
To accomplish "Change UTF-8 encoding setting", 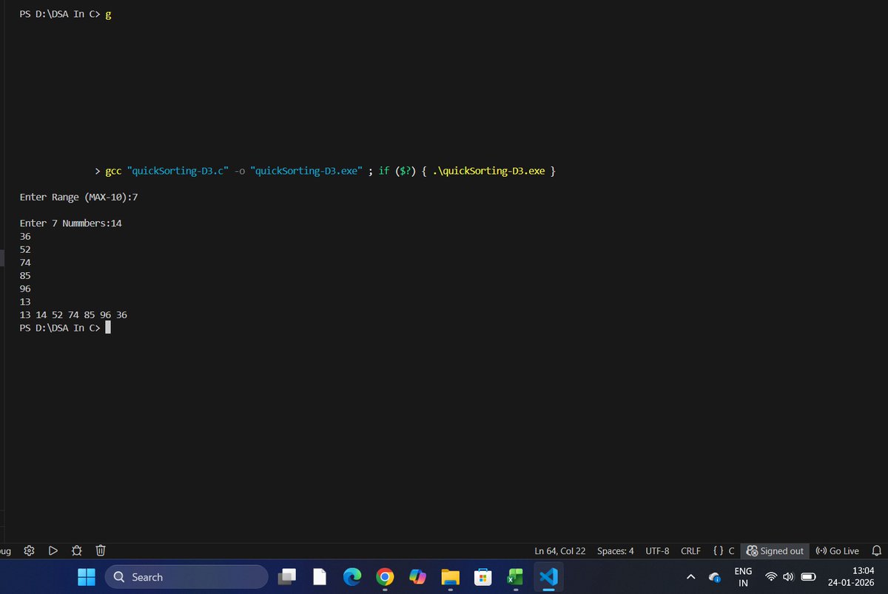I will pyautogui.click(x=657, y=551).
